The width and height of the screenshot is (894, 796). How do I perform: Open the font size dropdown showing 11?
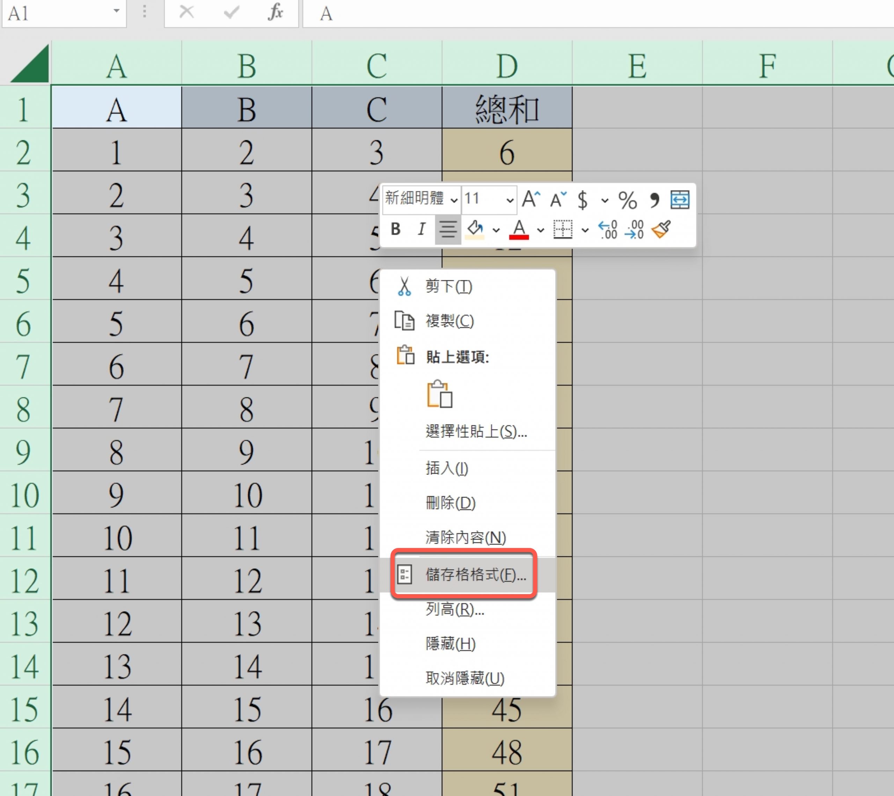pyautogui.click(x=510, y=200)
